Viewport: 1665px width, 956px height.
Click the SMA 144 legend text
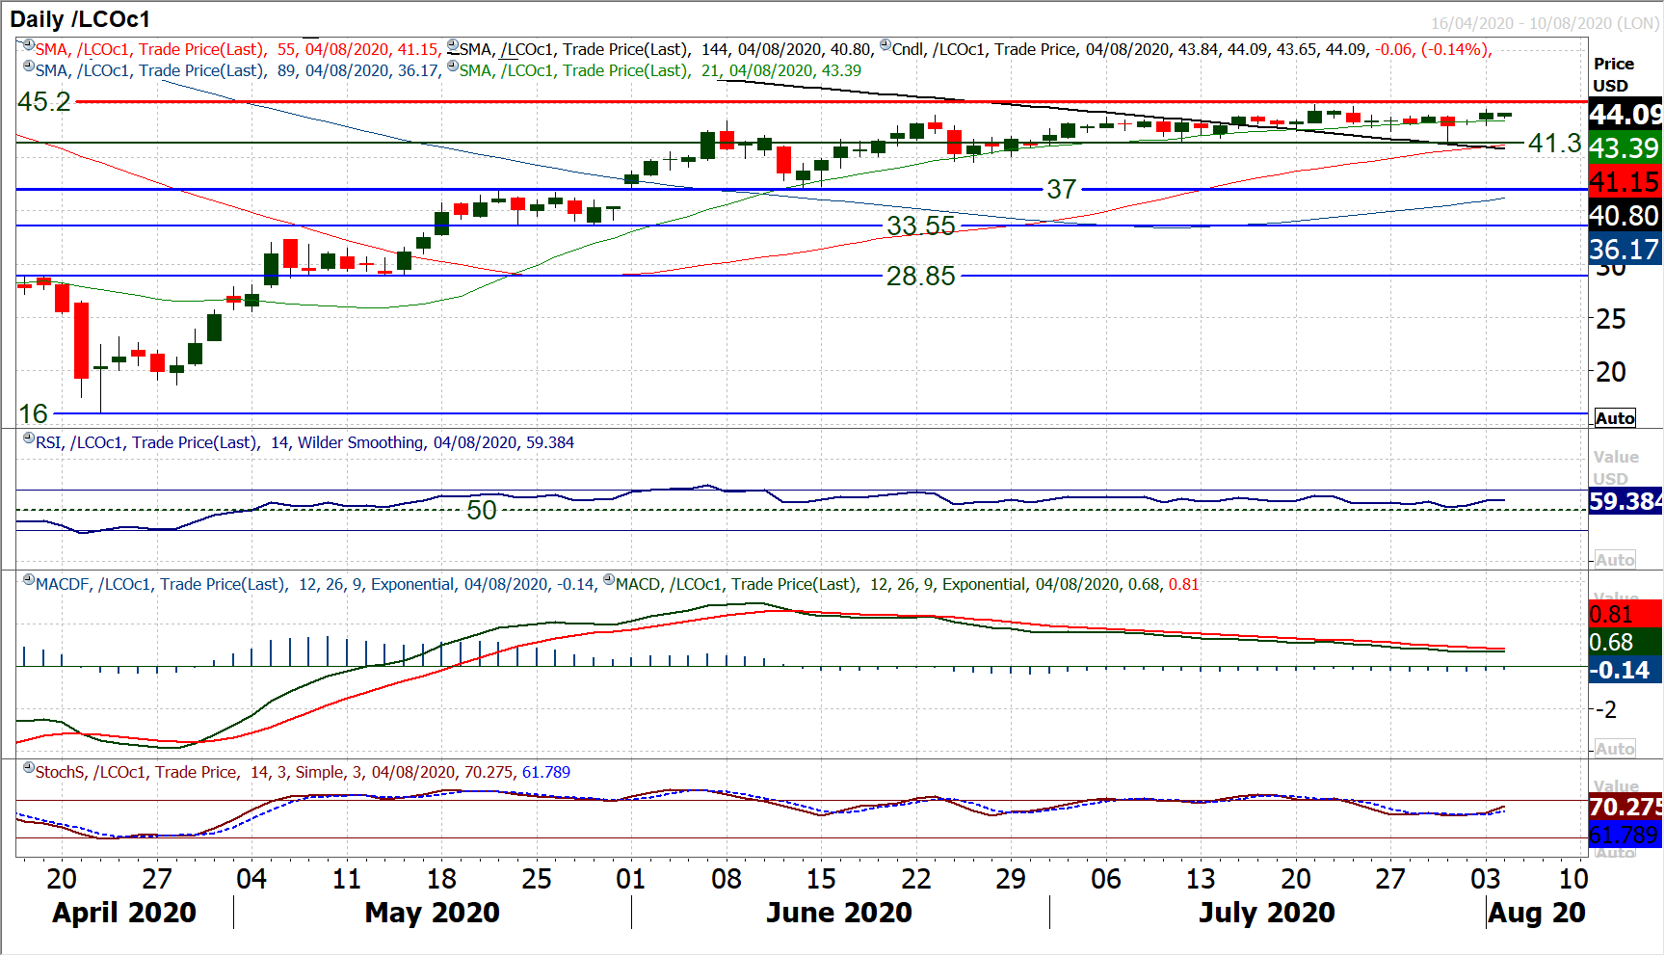[x=667, y=49]
